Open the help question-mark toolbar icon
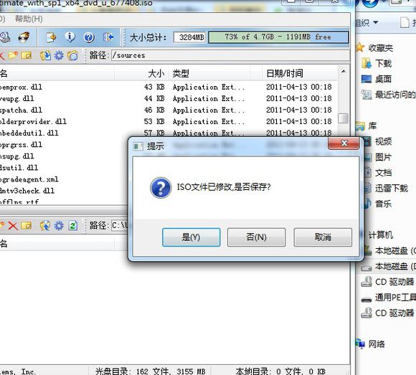This screenshot has width=416, height=375. (x=89, y=37)
